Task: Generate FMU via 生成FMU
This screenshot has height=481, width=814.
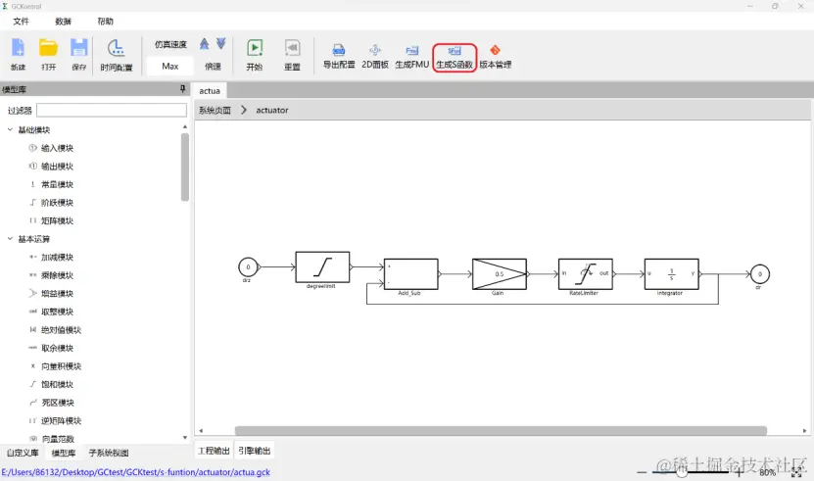Action: click(x=412, y=57)
